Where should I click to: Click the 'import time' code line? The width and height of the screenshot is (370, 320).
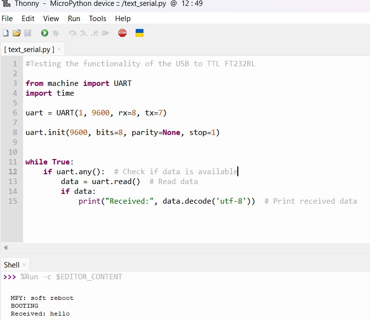pos(50,93)
